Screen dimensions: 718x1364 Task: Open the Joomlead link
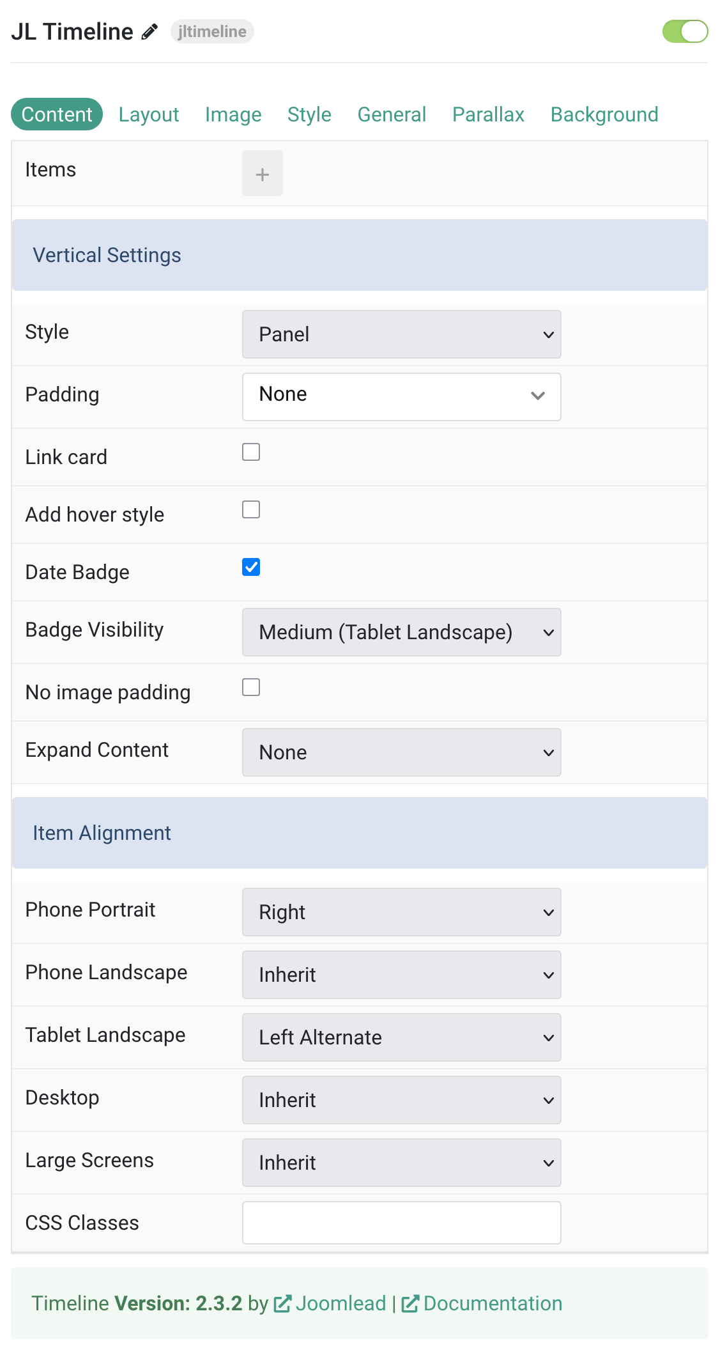[340, 1303]
